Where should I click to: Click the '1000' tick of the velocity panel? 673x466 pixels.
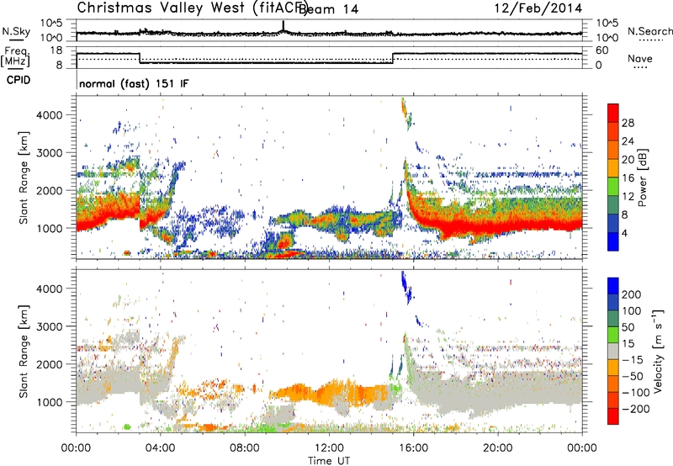[x=50, y=402]
